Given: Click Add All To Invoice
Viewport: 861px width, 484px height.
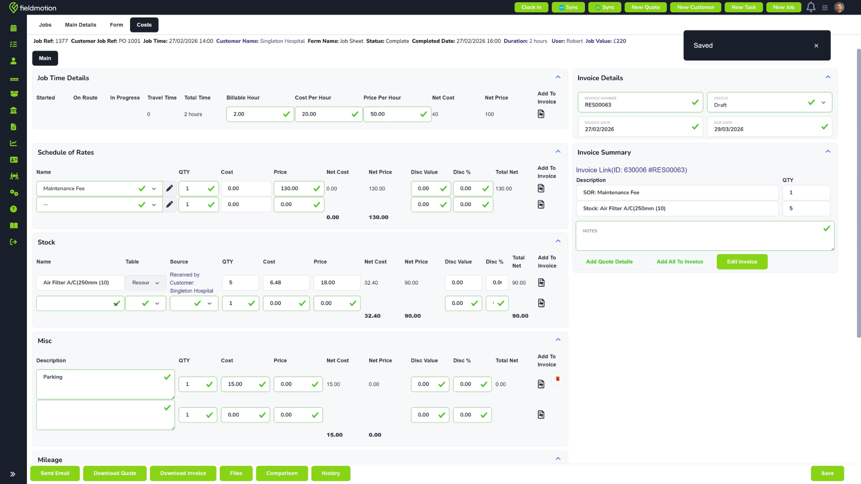Looking at the screenshot, I should click(679, 262).
